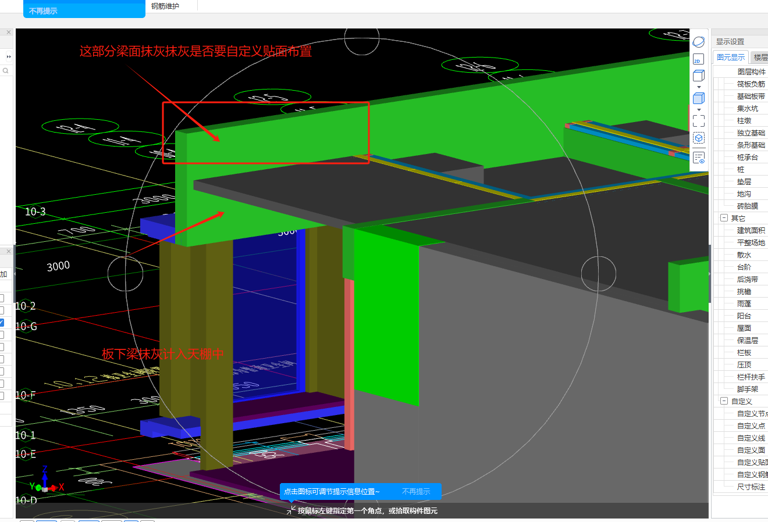Select 压顶 in display list
The image size is (768, 522).
[744, 364]
